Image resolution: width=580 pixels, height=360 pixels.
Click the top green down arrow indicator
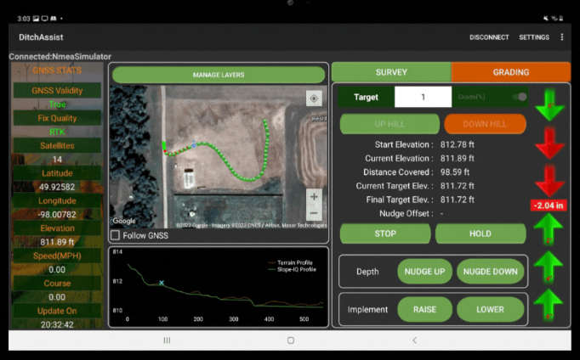click(x=549, y=105)
